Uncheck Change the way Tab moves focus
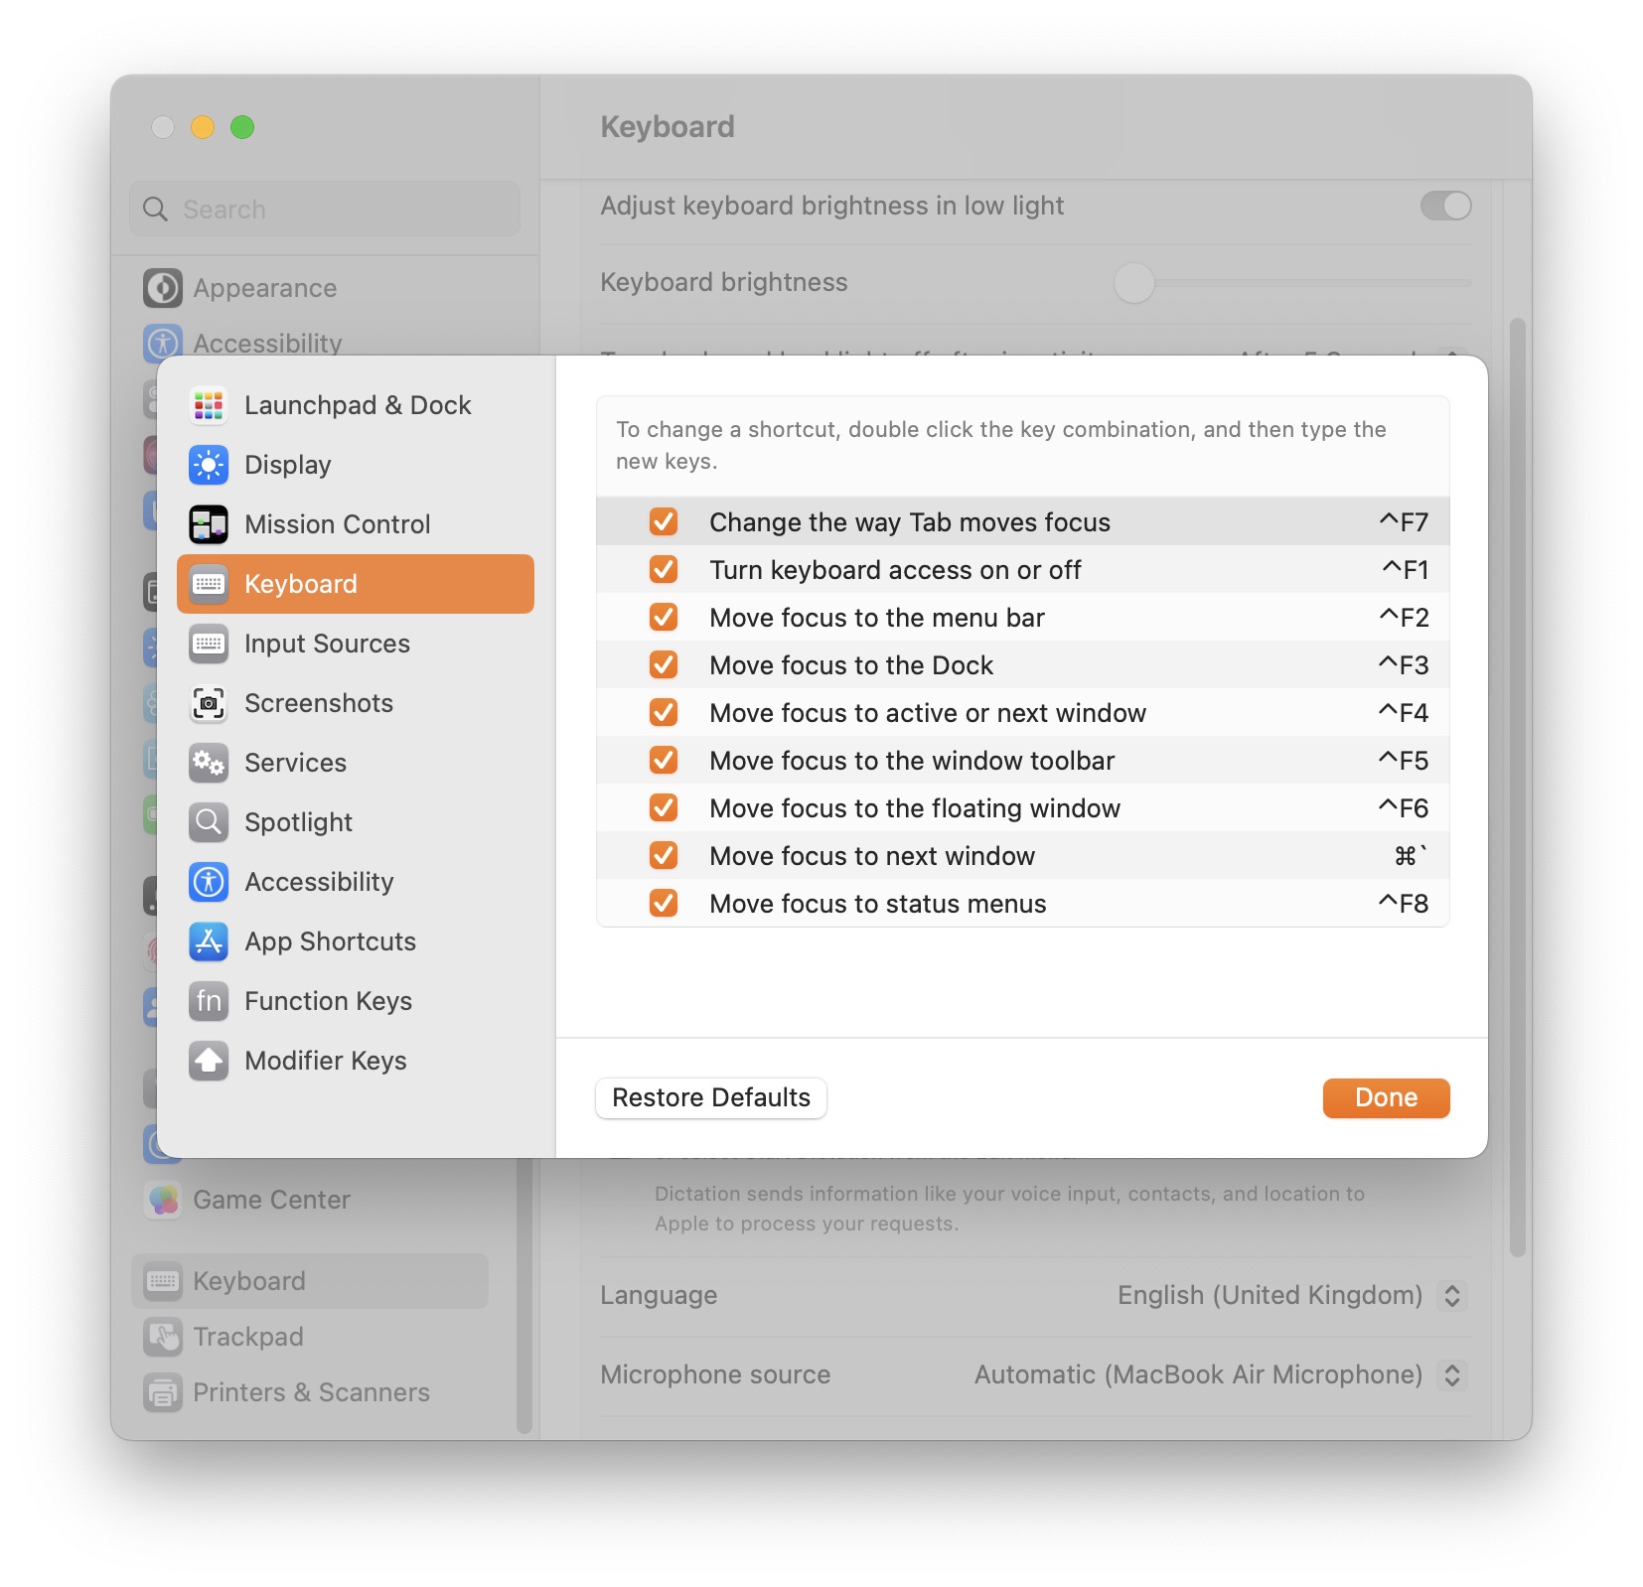The height and width of the screenshot is (1587, 1643). [664, 522]
